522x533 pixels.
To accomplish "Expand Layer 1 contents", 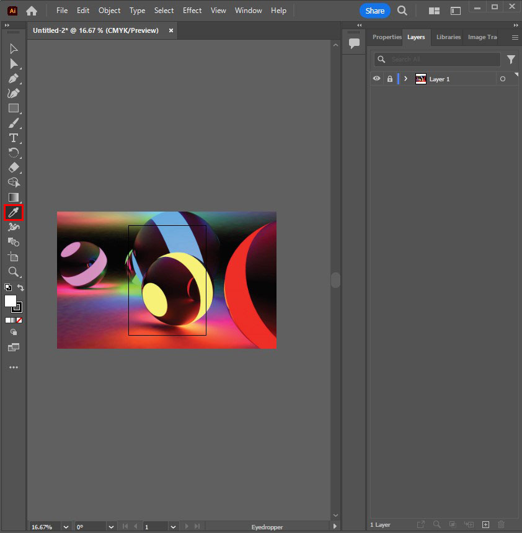I will (405, 79).
